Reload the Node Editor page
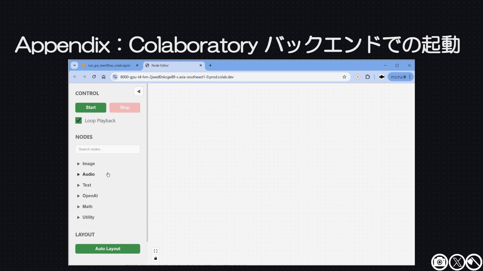The image size is (483, 271). (x=94, y=77)
